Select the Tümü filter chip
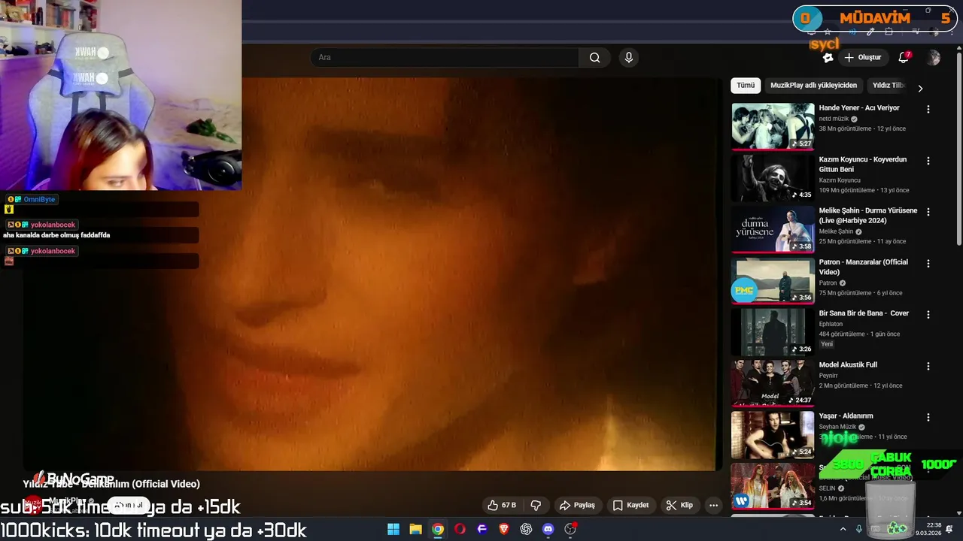 click(x=746, y=86)
